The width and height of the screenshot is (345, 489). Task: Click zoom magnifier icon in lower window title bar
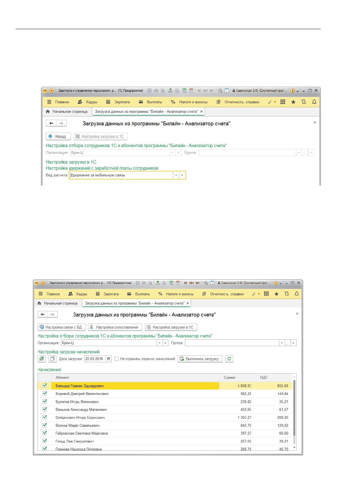[x=206, y=283]
